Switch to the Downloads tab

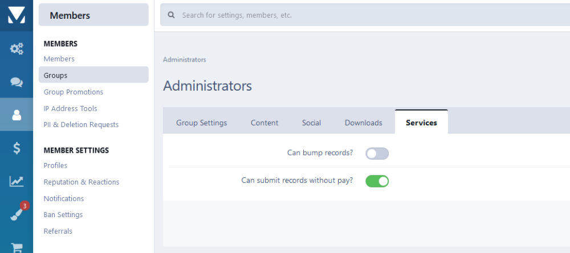tap(363, 123)
